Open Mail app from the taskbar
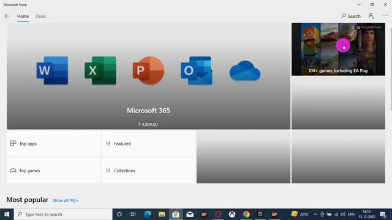This screenshot has width=392, height=220. point(190,215)
